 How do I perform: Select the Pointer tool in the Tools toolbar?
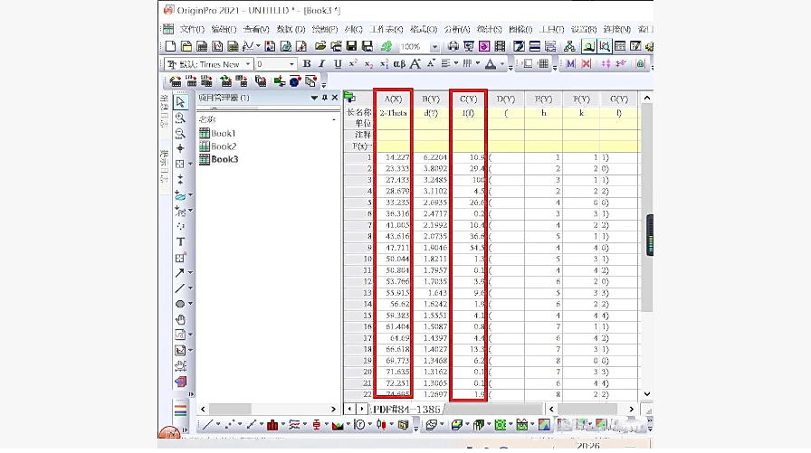[x=180, y=101]
